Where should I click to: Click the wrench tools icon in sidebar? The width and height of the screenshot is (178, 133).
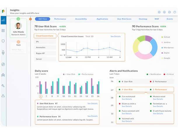[x=3, y=86]
